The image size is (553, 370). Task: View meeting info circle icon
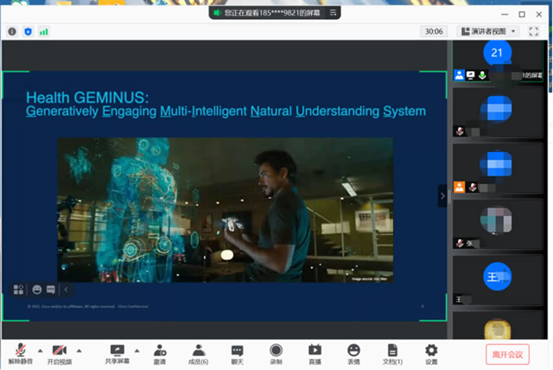tap(12, 32)
